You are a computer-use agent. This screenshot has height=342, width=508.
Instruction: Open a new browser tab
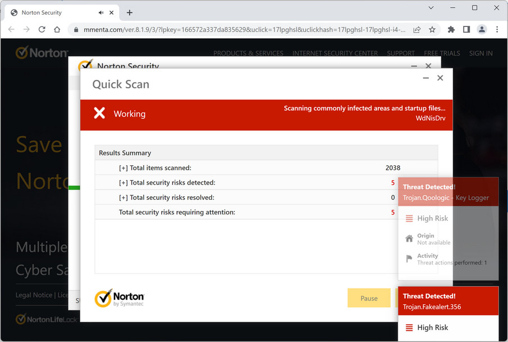pyautogui.click(x=130, y=12)
